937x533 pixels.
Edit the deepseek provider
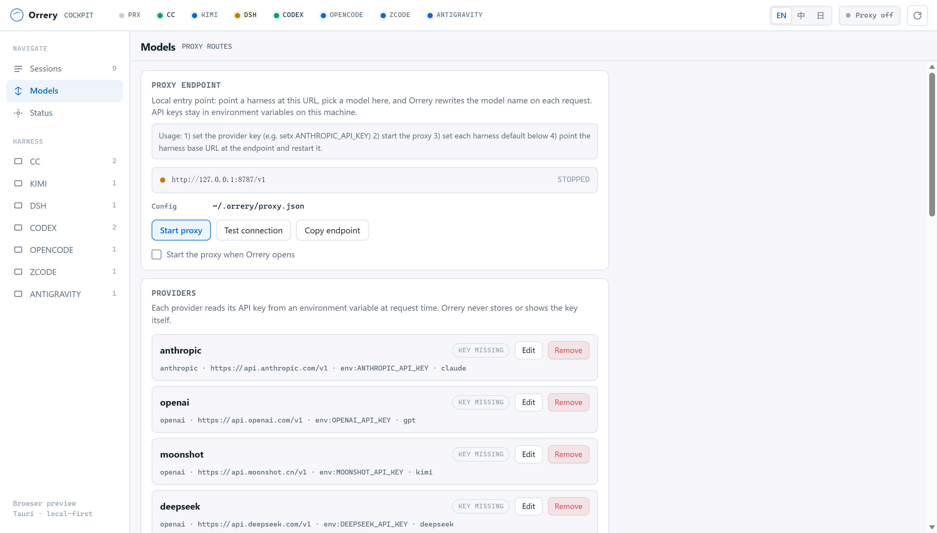[x=528, y=506]
